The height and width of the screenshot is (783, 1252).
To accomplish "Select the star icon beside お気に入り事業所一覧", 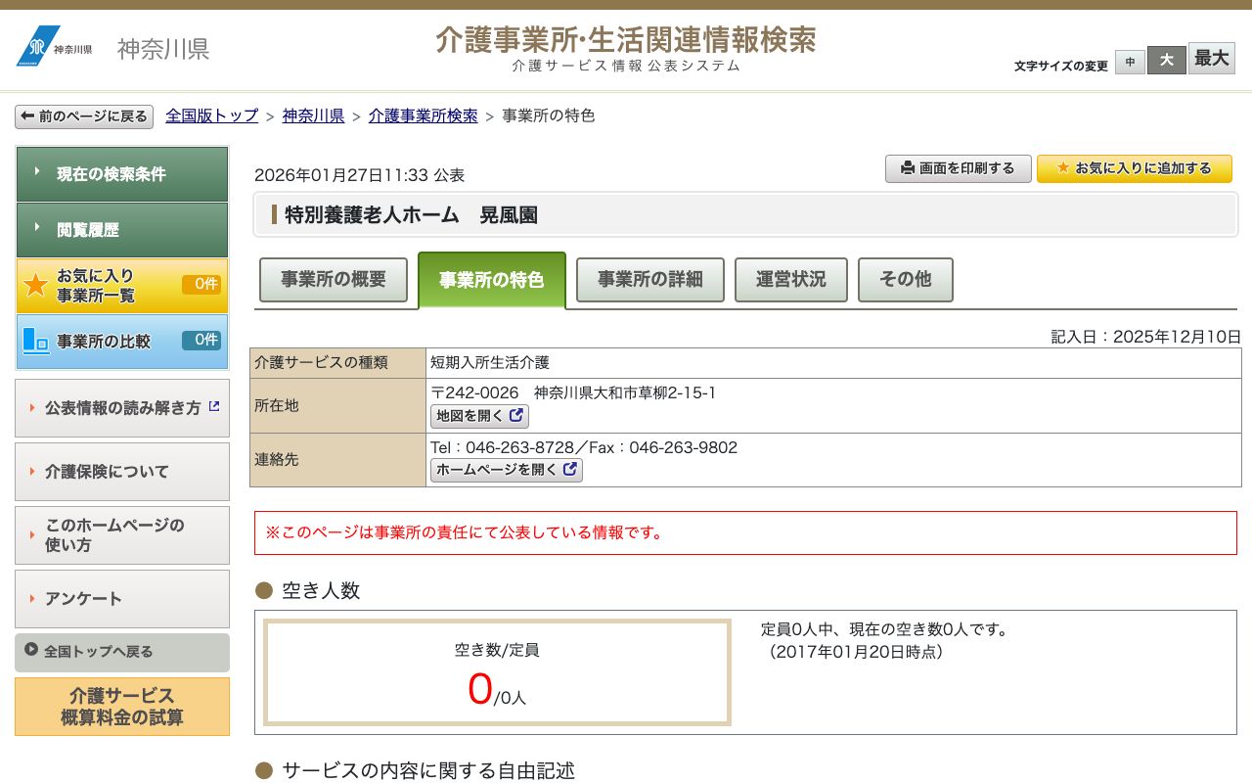I will coord(35,285).
